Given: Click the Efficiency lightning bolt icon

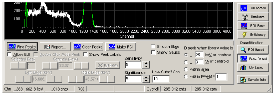Looking at the screenshot, I should [x=244, y=35].
